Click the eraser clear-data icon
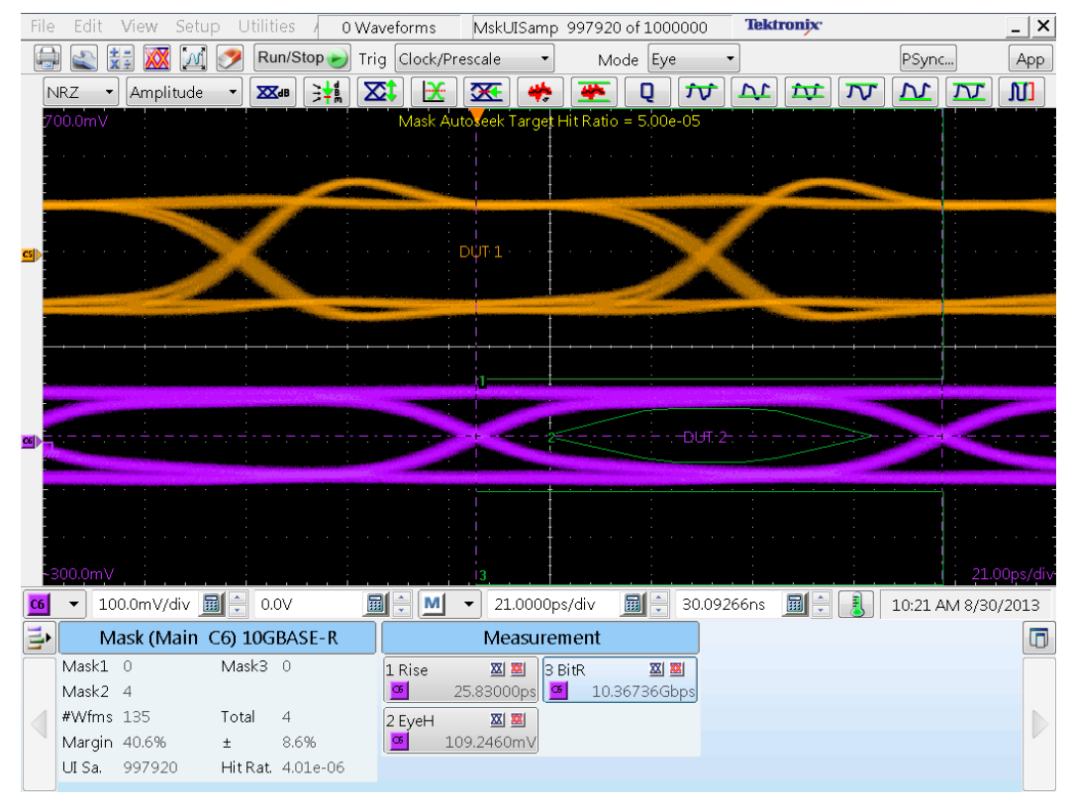 231,59
